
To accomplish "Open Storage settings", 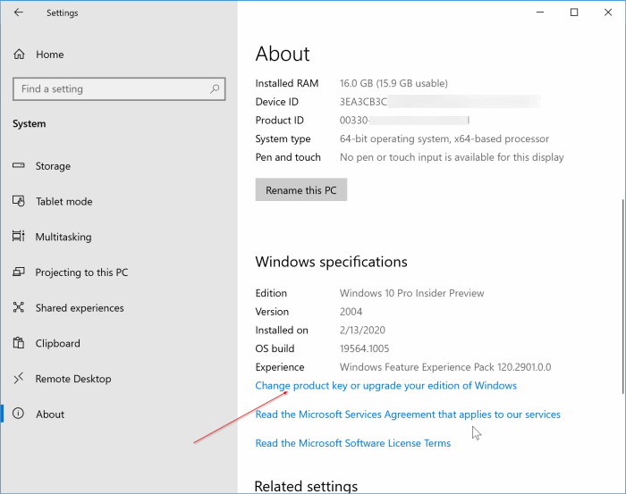I will [53, 166].
